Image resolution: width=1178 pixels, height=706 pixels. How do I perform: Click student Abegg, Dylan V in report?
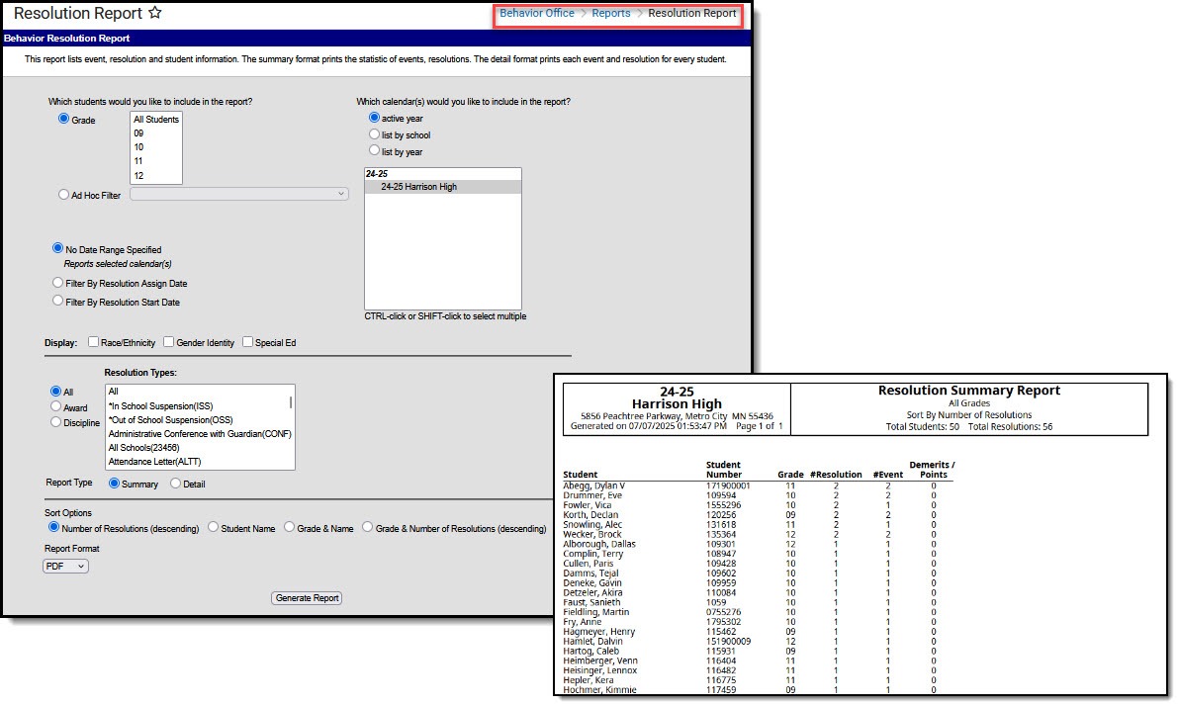click(x=594, y=485)
